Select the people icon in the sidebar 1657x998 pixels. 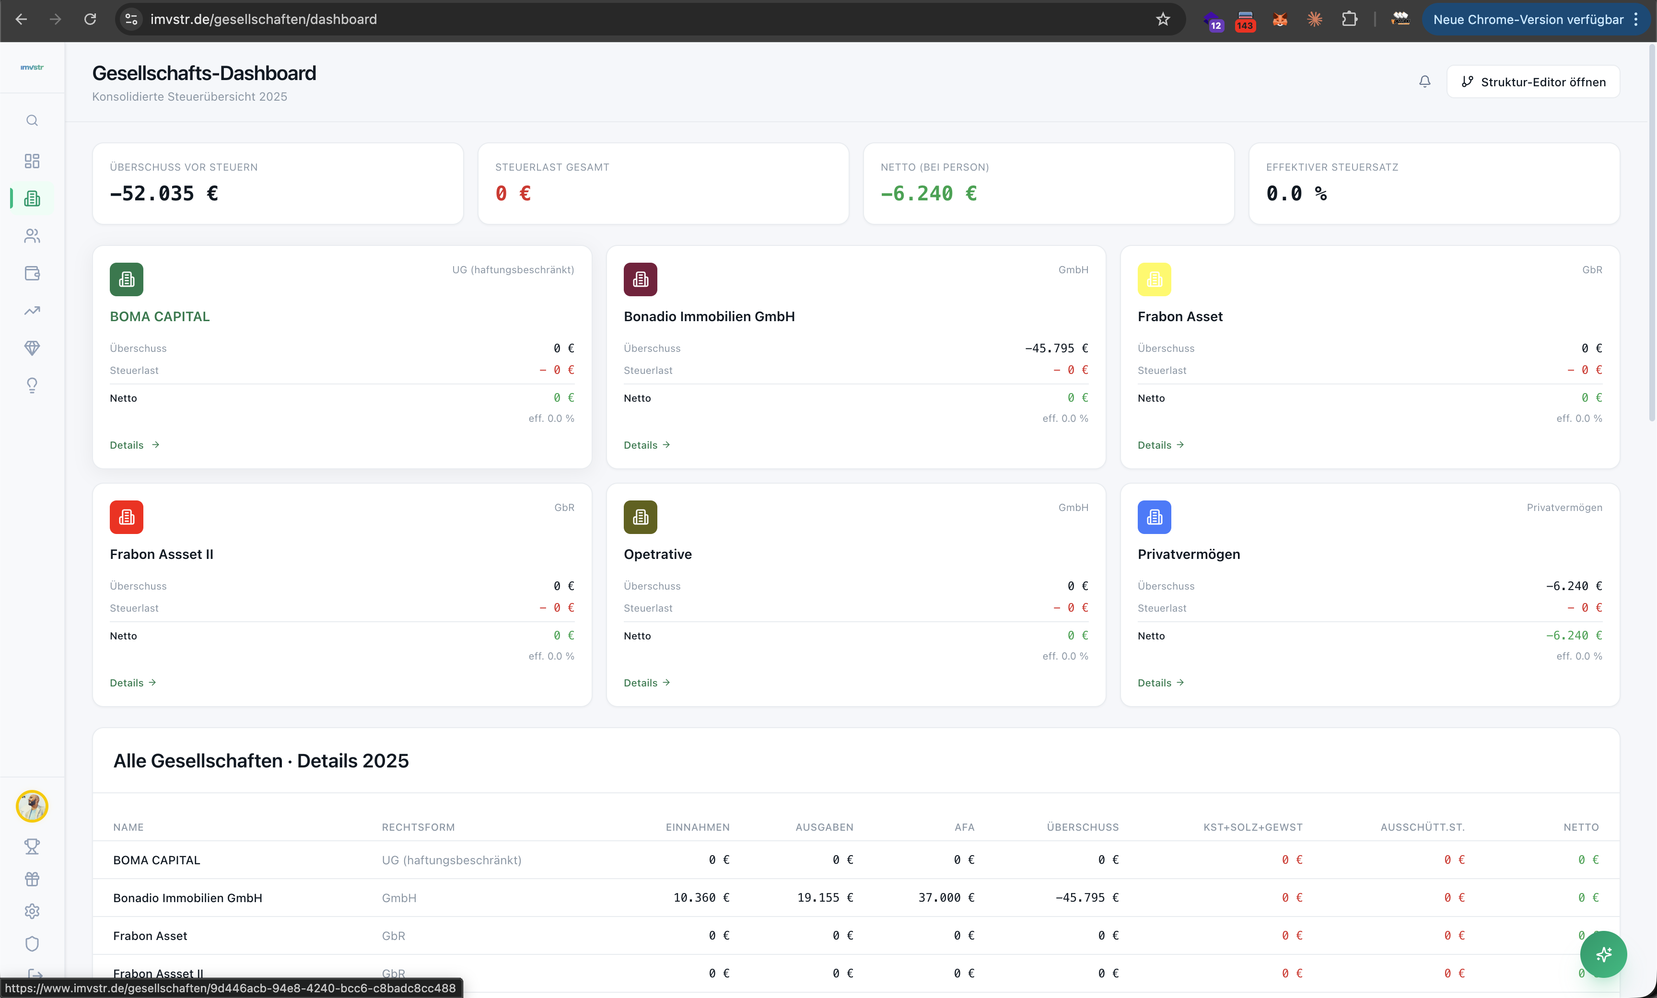pyautogui.click(x=32, y=236)
